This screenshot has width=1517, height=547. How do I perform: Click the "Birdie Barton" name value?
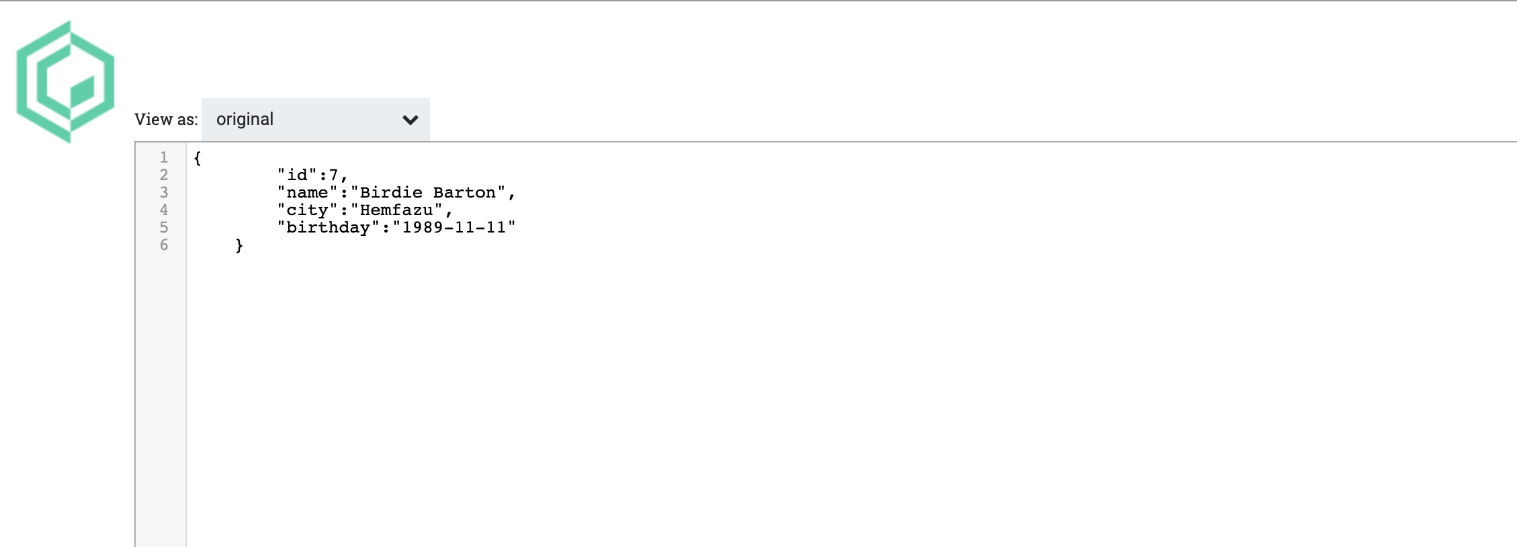click(428, 193)
